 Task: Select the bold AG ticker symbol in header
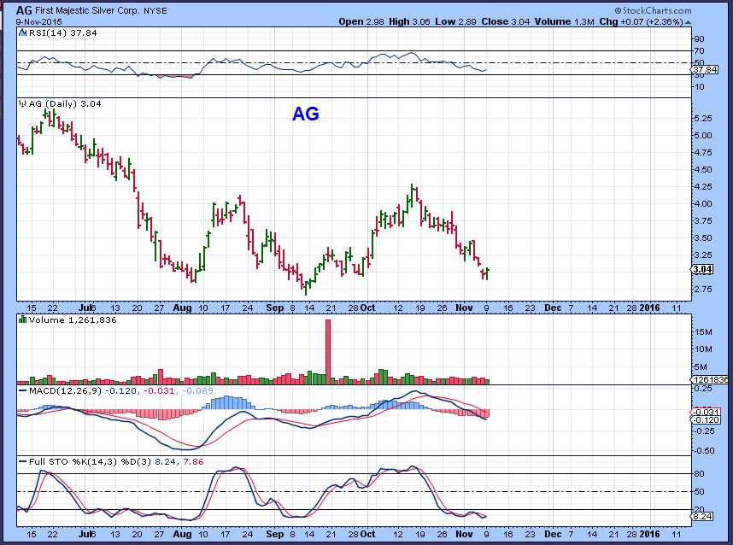pyautogui.click(x=23, y=10)
